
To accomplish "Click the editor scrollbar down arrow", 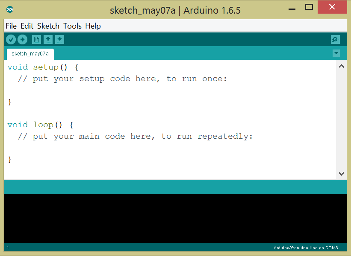I will pos(341,174).
